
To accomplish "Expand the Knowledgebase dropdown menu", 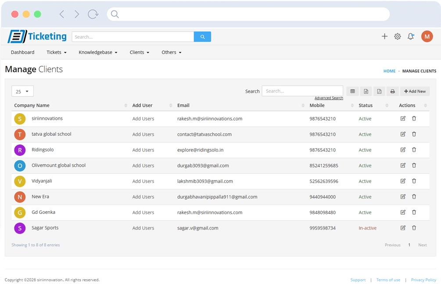I will point(98,52).
